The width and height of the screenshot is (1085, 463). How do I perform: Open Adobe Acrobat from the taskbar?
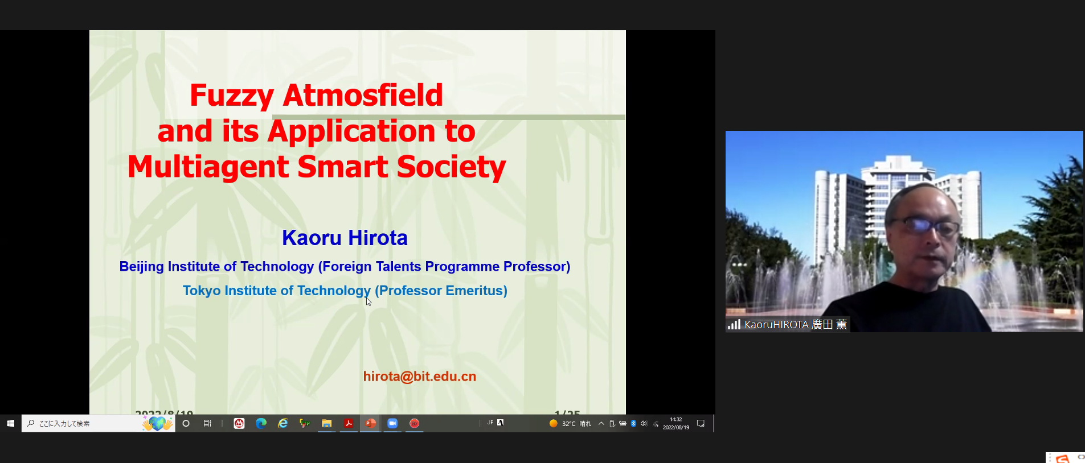point(349,423)
